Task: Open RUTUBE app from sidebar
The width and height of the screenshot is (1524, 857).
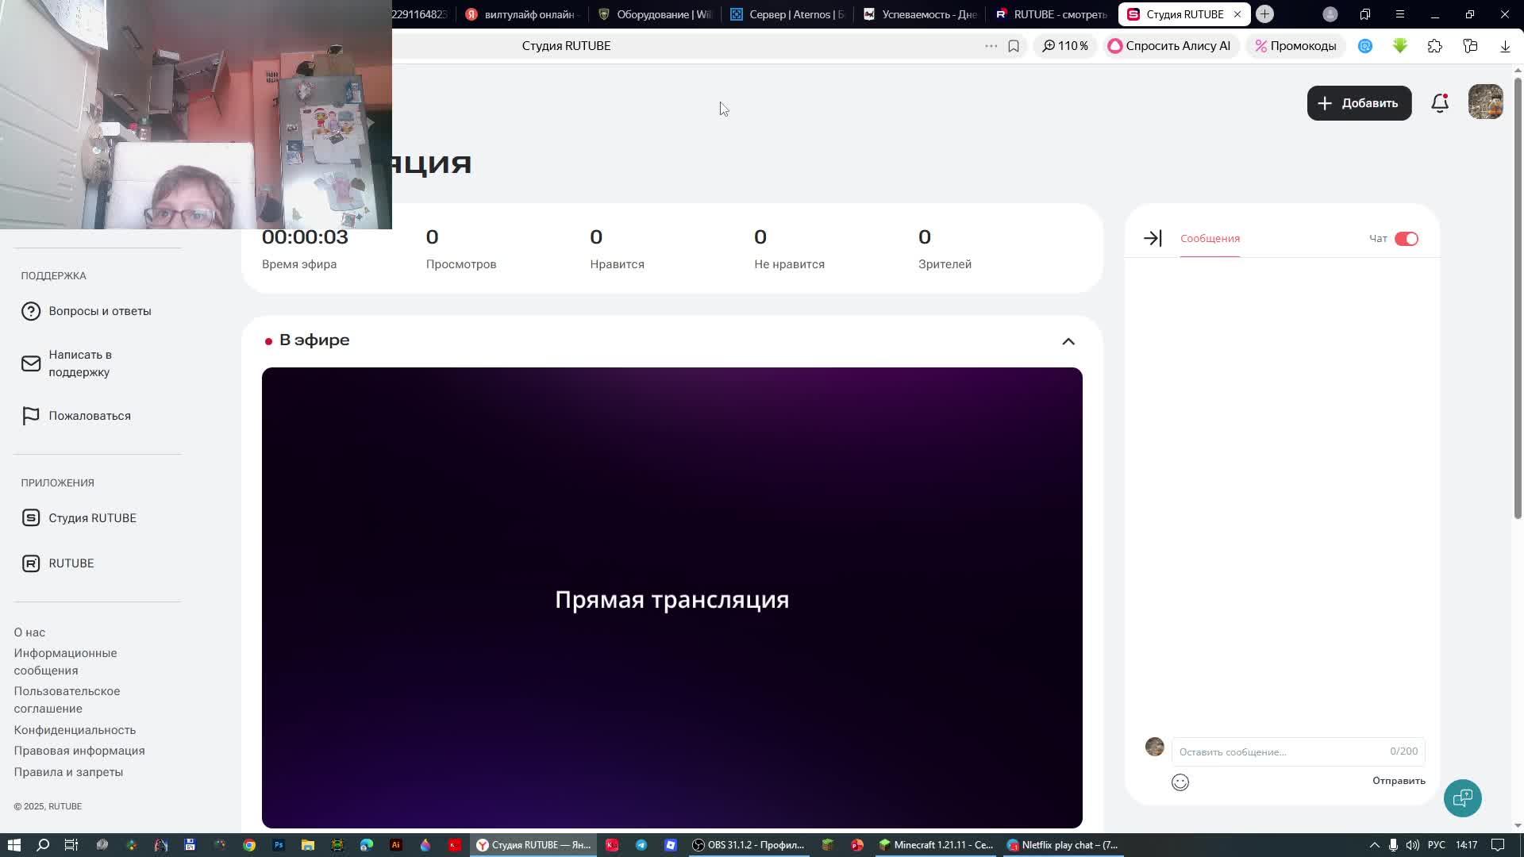Action: (x=71, y=563)
